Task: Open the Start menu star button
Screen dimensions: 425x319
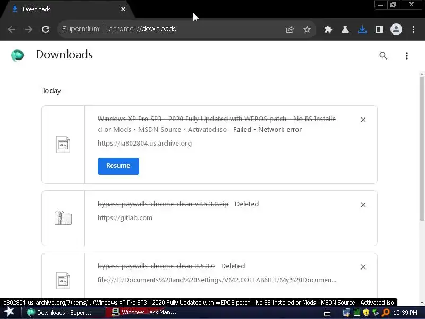Action: [x=9, y=312]
